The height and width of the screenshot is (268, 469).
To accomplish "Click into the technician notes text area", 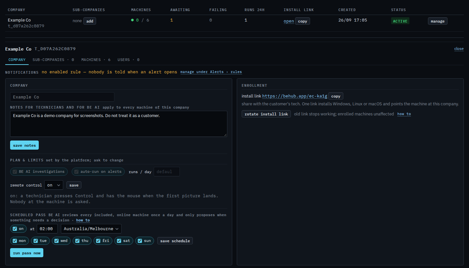I will pos(119,124).
